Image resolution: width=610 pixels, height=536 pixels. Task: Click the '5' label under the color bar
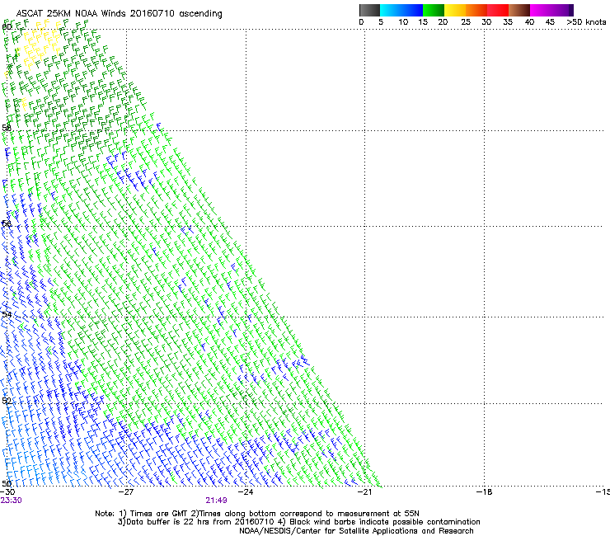[x=381, y=22]
